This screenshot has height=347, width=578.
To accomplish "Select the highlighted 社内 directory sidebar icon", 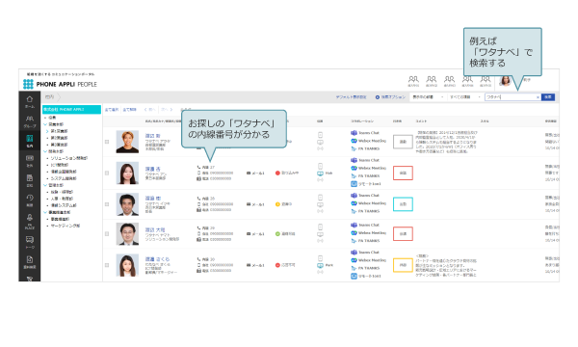I will click(30, 140).
